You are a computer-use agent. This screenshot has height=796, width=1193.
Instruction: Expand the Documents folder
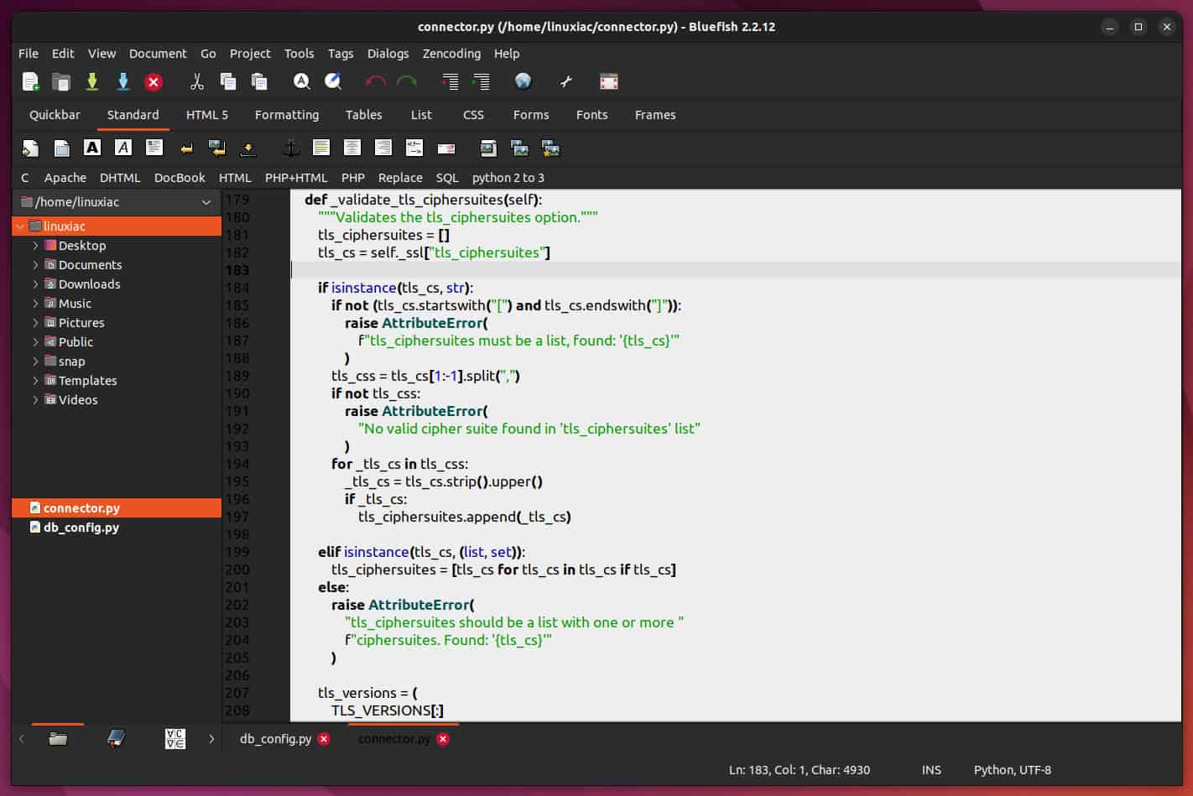[x=34, y=264]
